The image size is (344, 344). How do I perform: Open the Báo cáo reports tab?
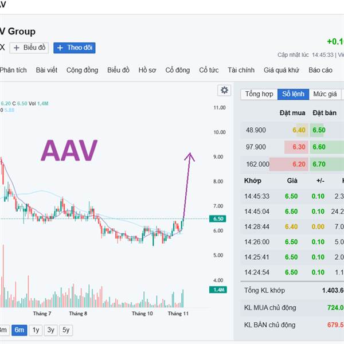[320, 70]
